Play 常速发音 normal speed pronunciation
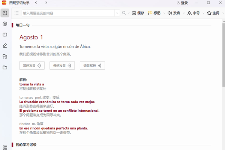This screenshot has width=225, height=150. (x=32, y=66)
